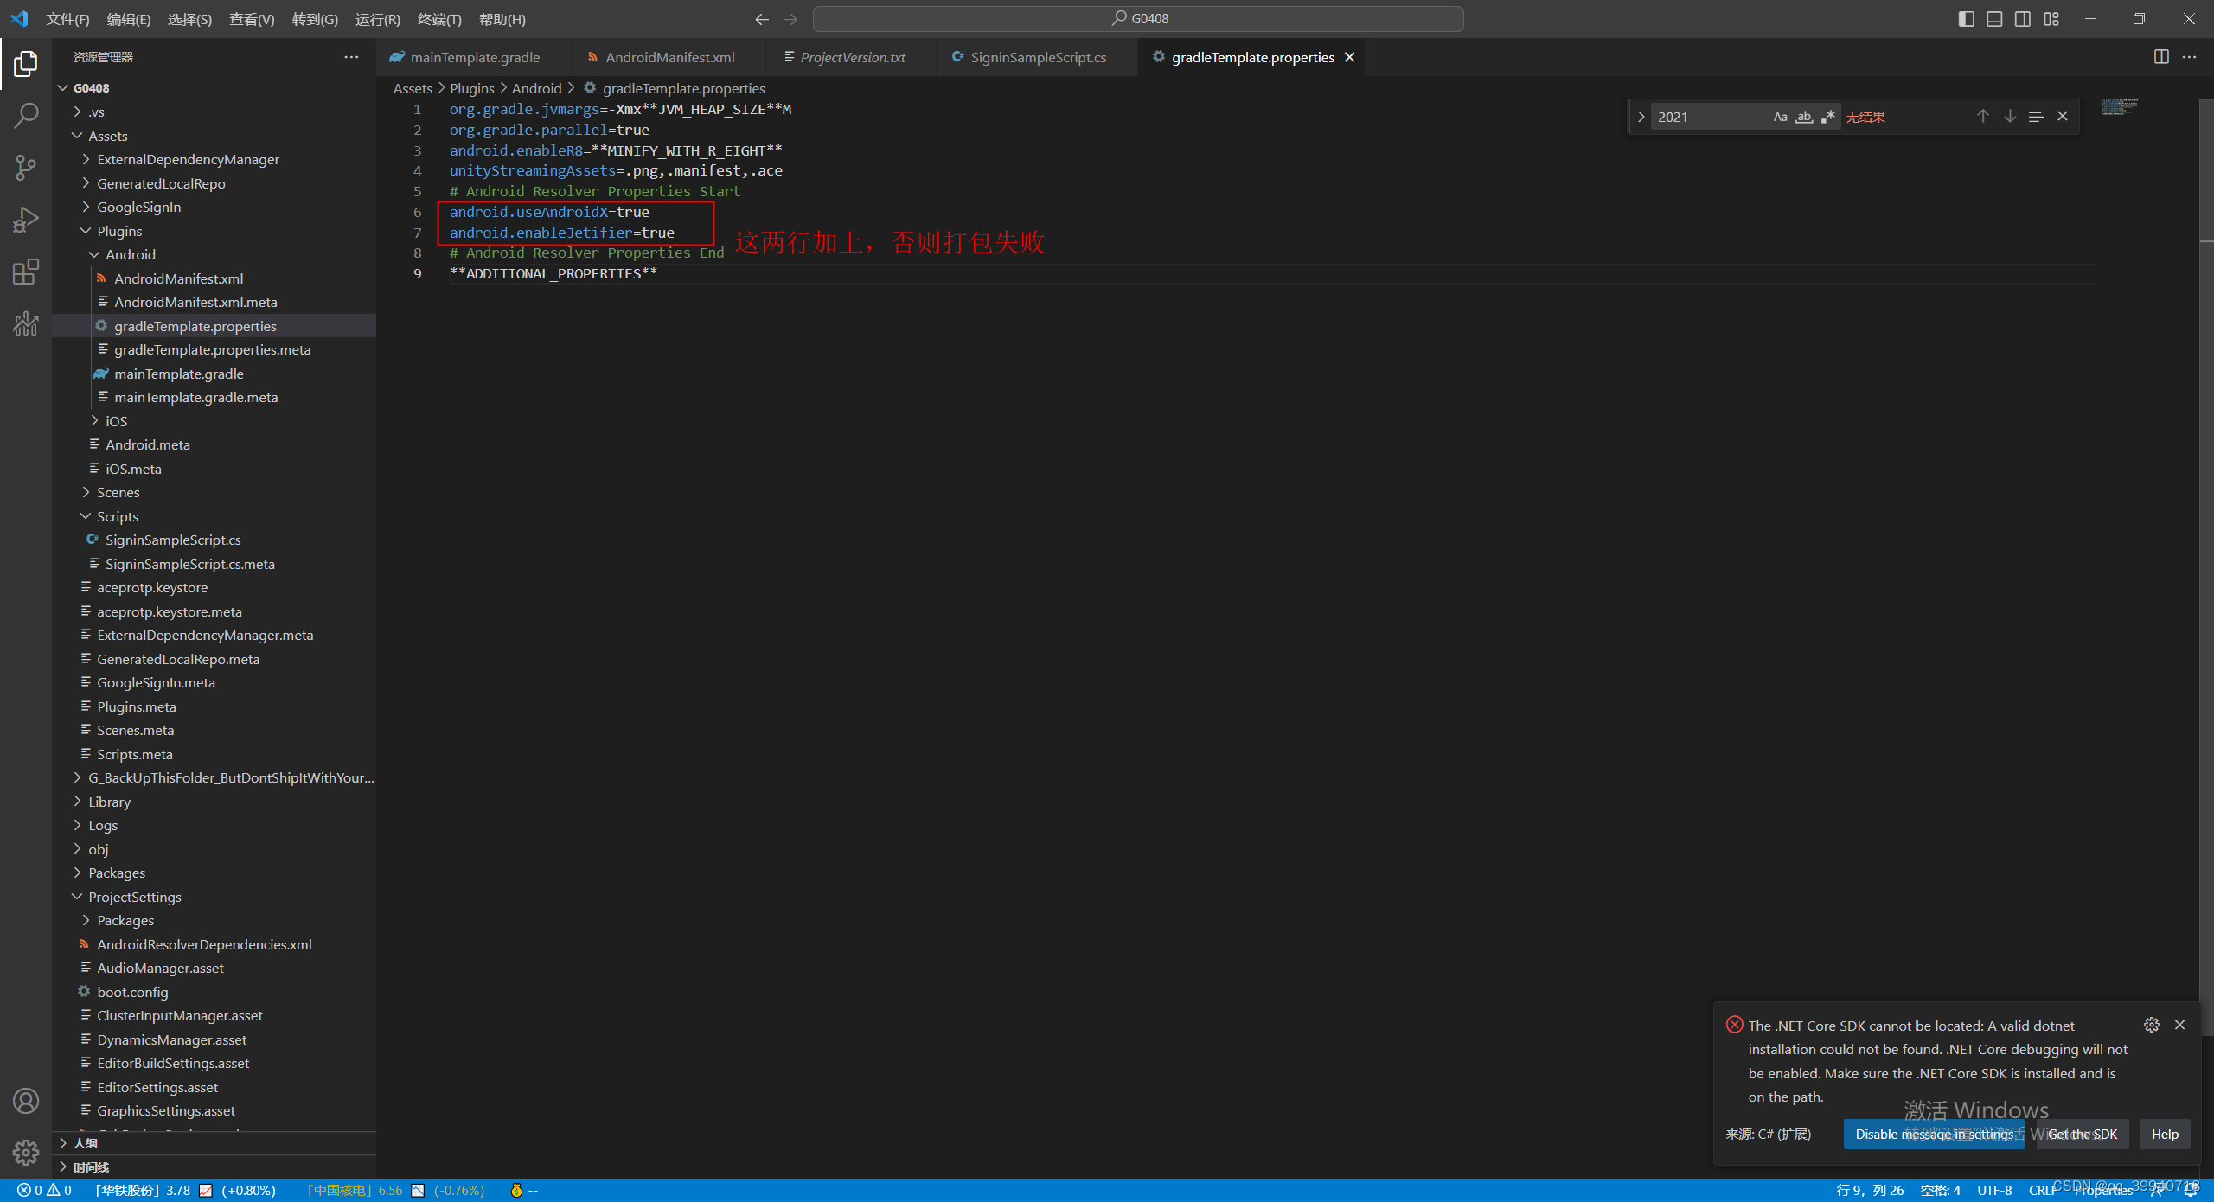This screenshot has height=1202, width=2214.
Task: Expand the GoogleSignIn folder
Action: tap(138, 207)
